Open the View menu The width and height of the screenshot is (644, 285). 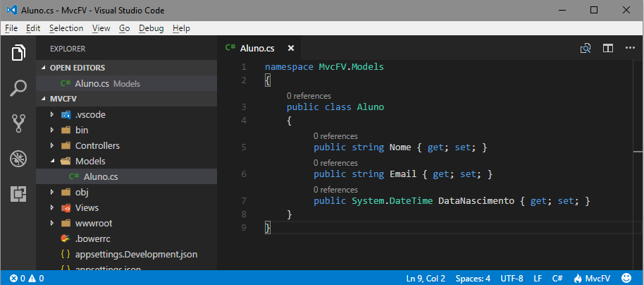[101, 28]
